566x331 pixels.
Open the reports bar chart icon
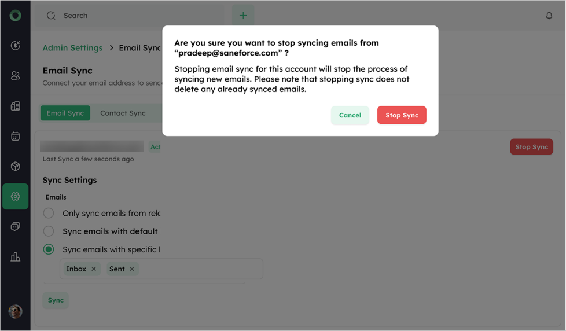(x=15, y=257)
